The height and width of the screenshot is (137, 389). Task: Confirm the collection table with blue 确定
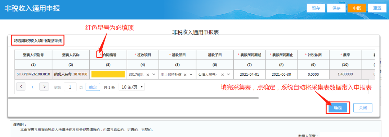[337, 108]
